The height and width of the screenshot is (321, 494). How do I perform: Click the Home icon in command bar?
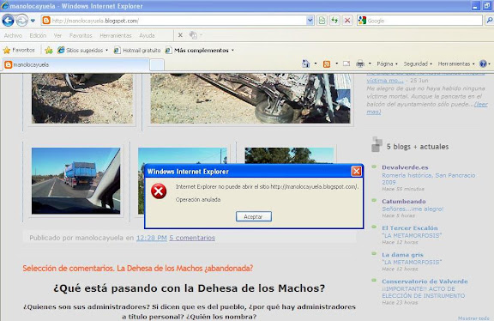point(305,64)
